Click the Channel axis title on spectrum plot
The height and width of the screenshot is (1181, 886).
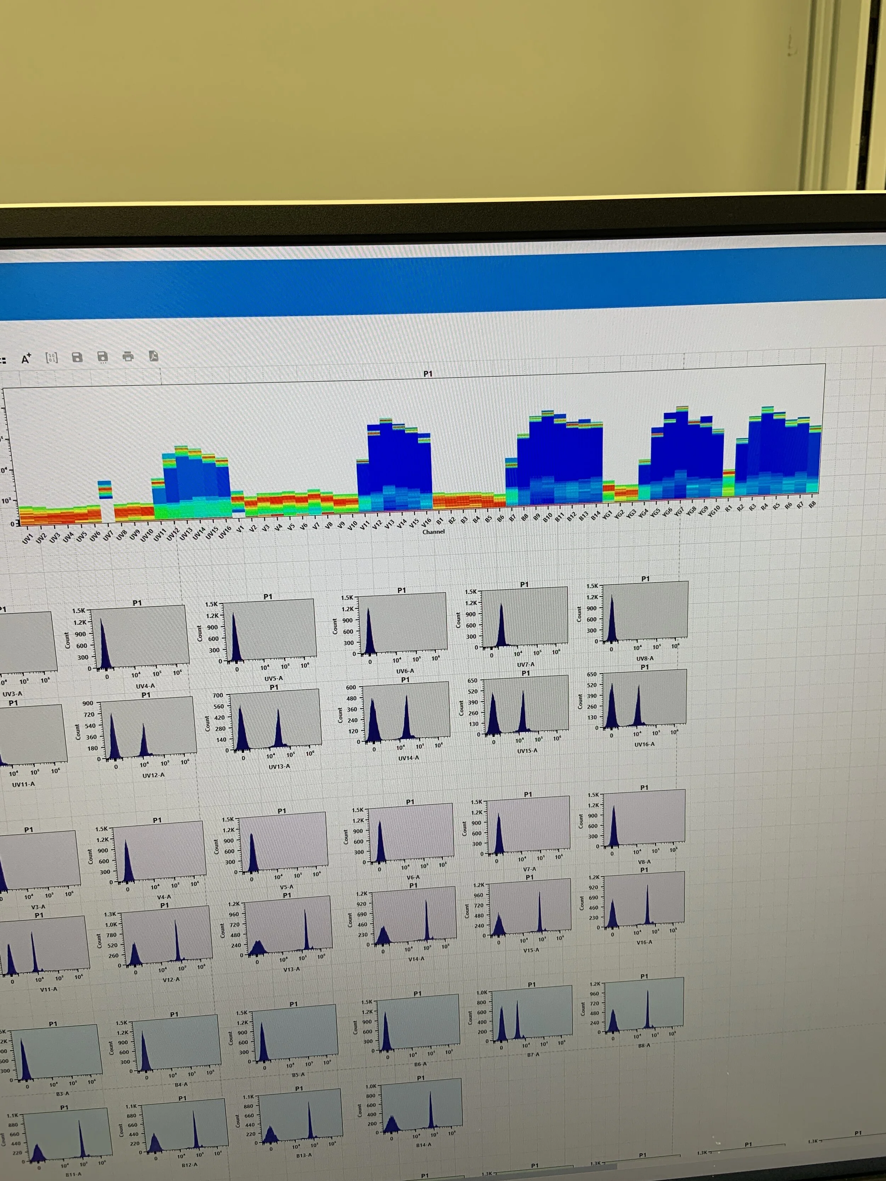pos(433,532)
